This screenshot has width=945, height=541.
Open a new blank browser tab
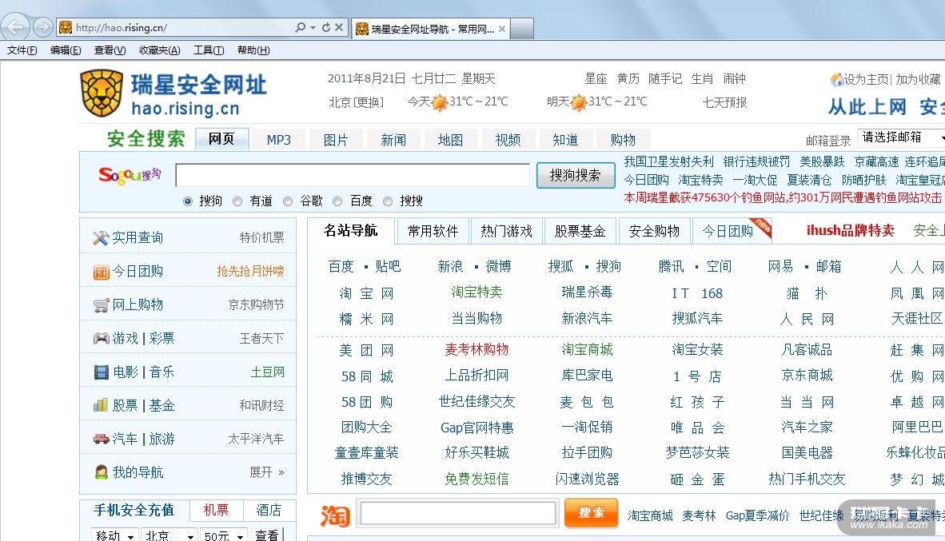522,28
